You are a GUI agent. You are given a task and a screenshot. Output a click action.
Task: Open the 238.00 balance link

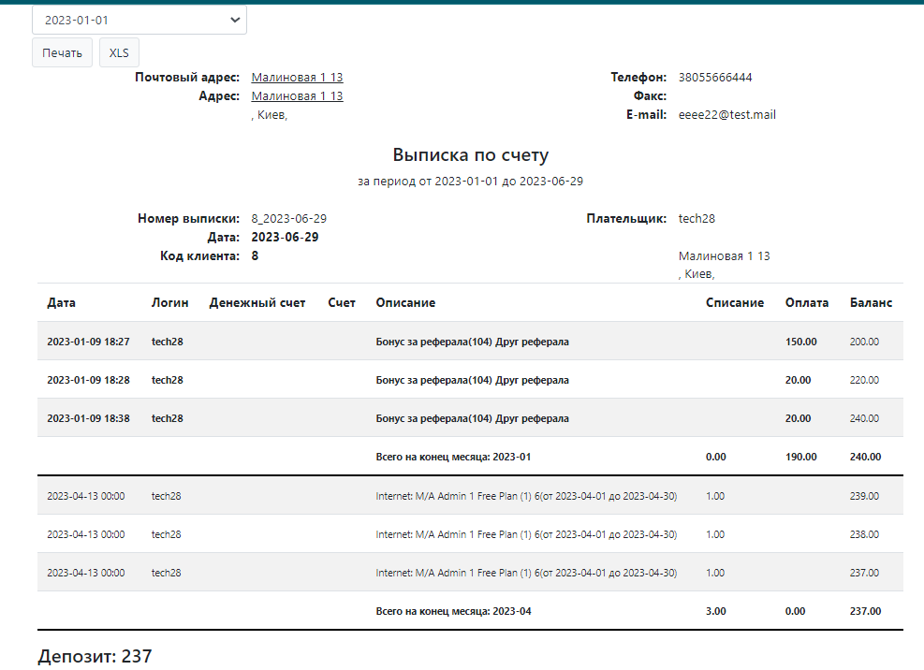(x=864, y=534)
